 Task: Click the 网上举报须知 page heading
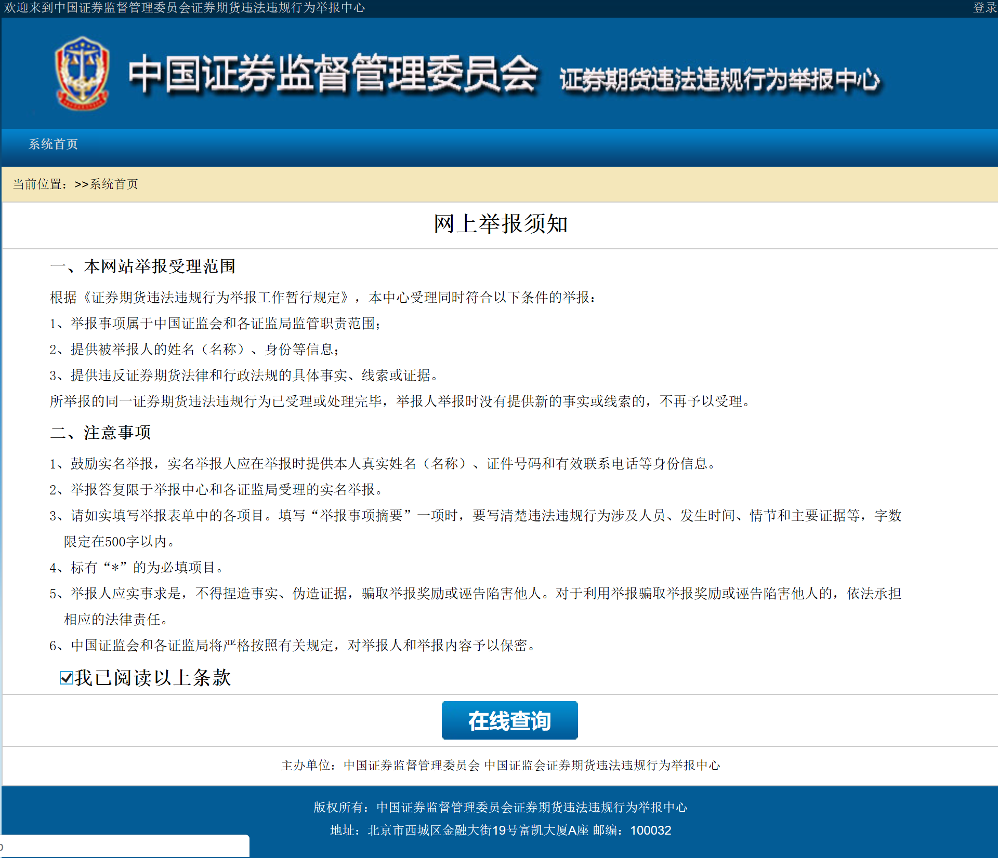(x=501, y=224)
